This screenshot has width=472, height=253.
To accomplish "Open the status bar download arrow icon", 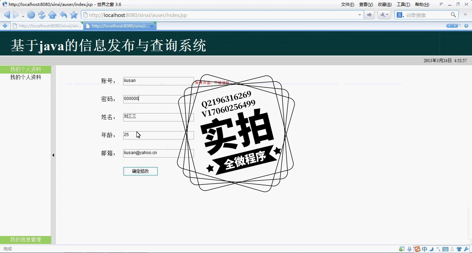I will tap(410, 249).
